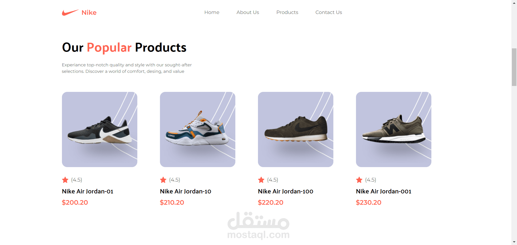The image size is (517, 245).
Task: Click the page vertical scrollbar thumb
Action: [x=514, y=67]
